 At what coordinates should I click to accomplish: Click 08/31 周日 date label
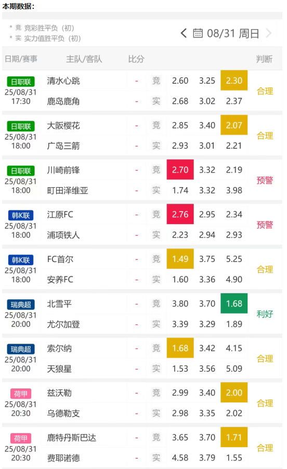coord(233,33)
